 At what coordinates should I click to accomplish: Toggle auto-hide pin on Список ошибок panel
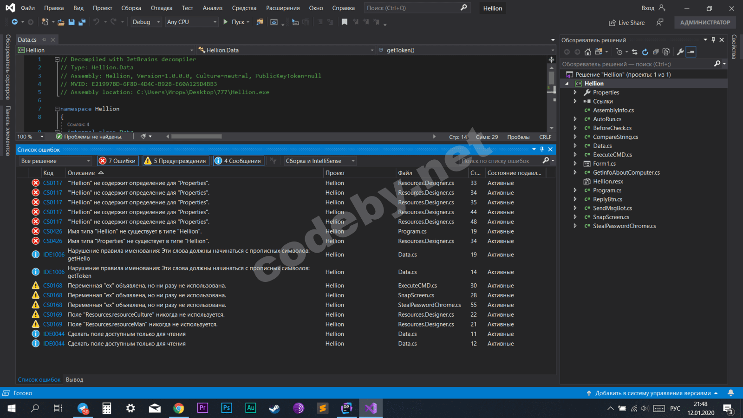[542, 149]
